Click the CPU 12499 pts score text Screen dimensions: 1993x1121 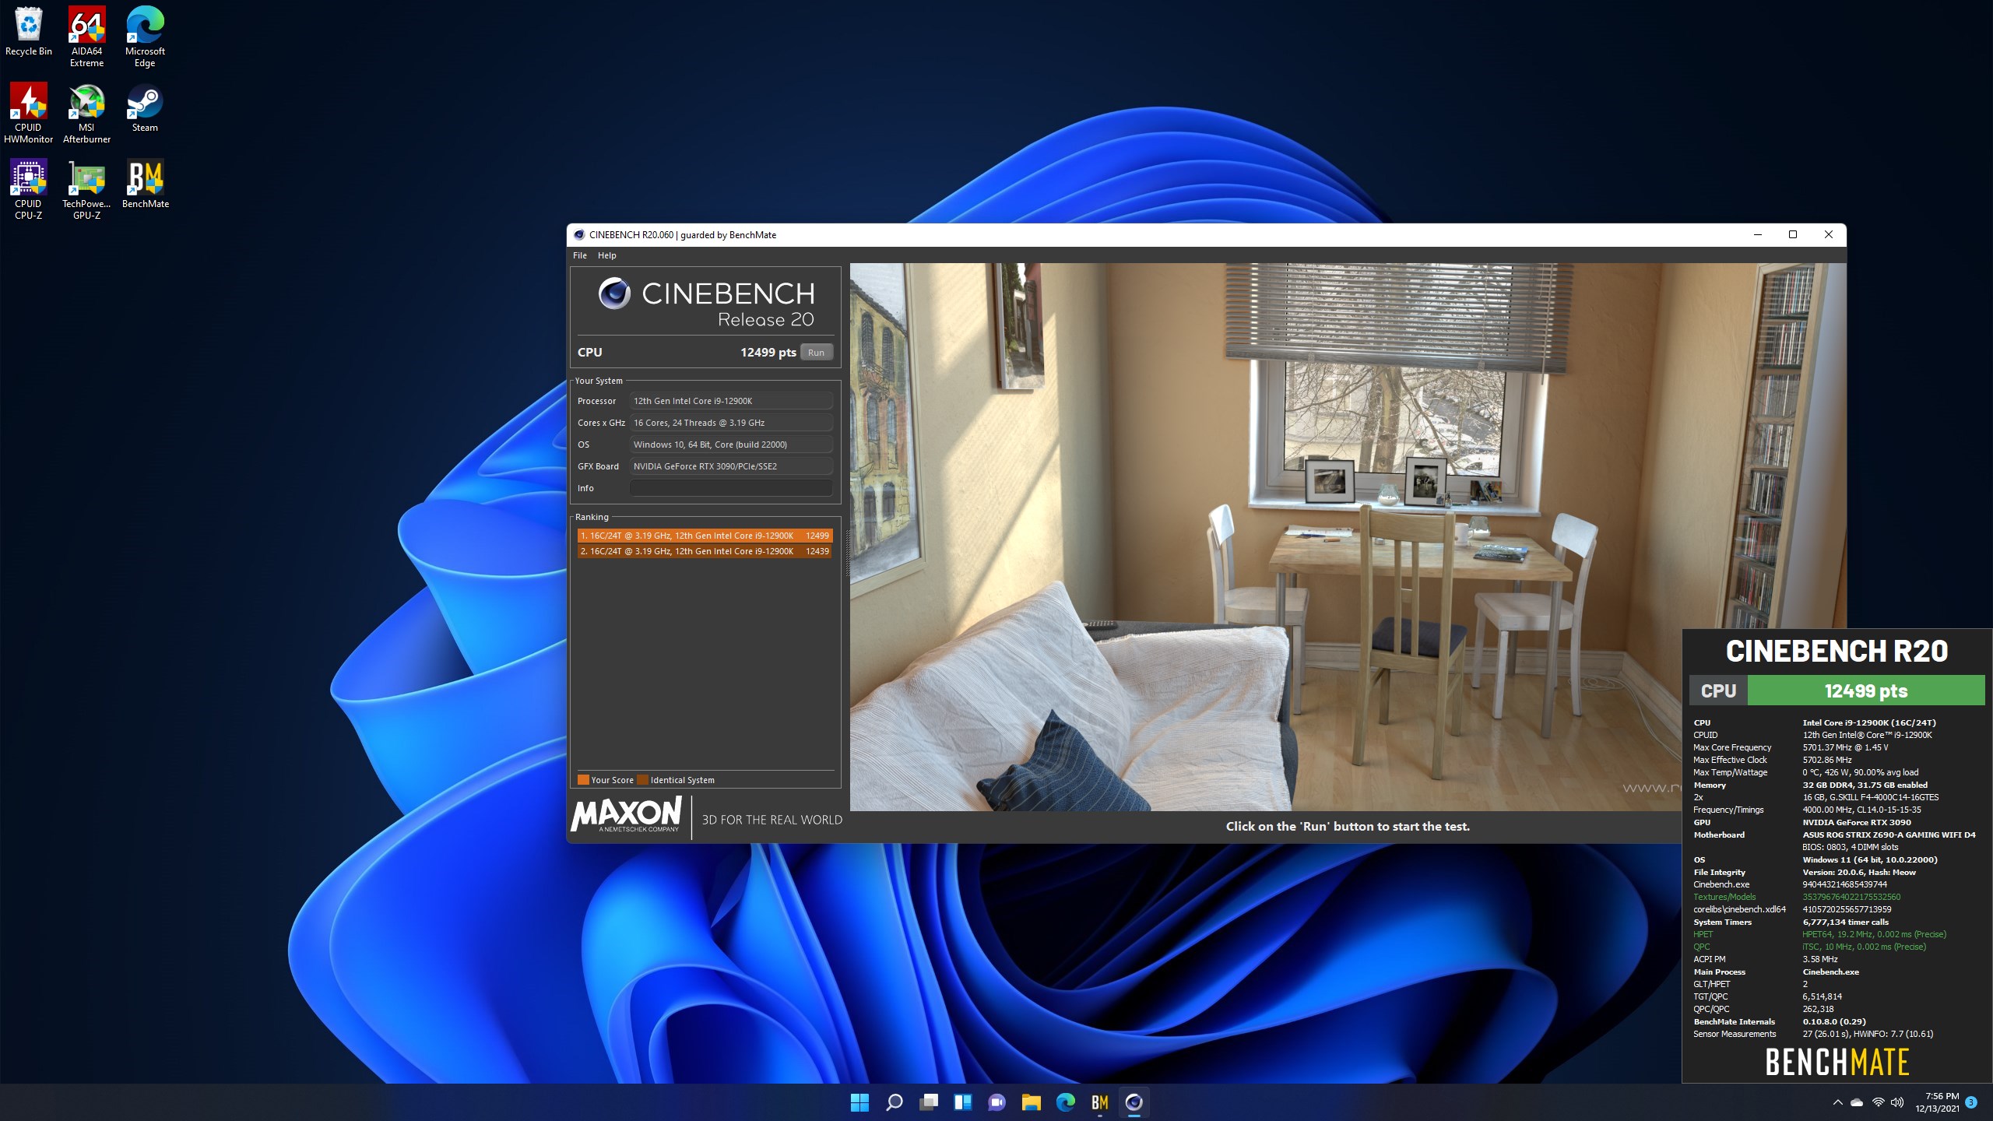pos(768,353)
